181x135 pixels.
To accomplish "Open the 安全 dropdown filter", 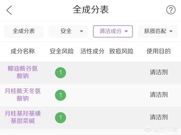I will [68, 31].
